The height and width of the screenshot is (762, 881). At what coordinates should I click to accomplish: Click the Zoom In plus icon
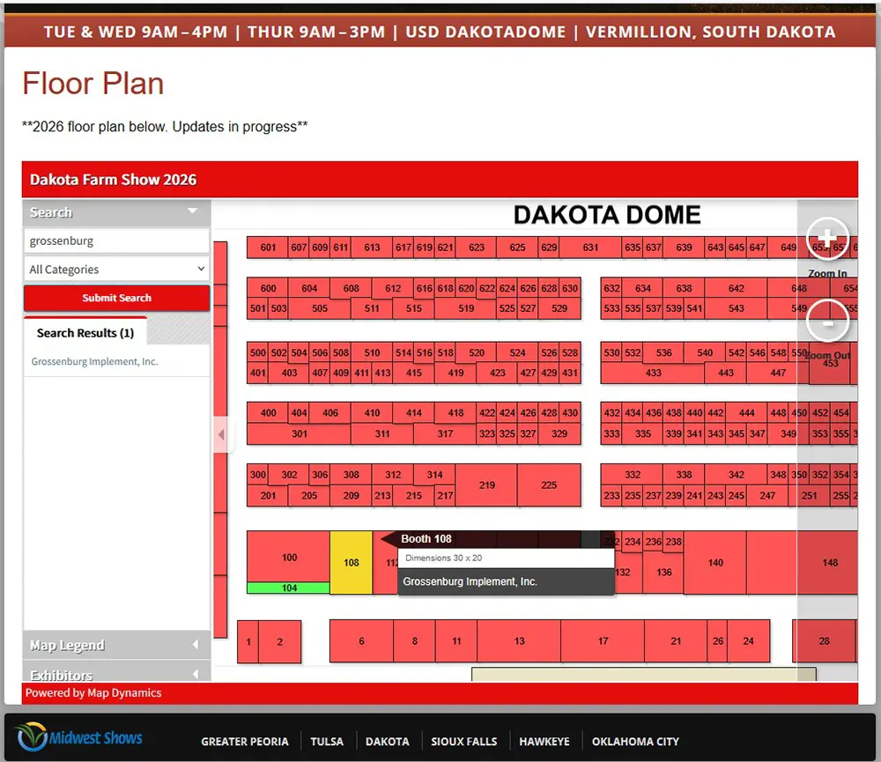826,237
